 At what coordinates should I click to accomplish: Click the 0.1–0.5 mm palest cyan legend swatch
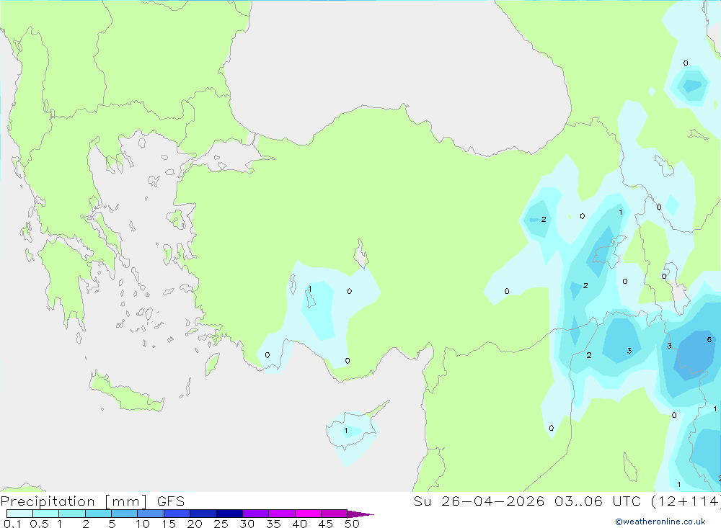19,514
